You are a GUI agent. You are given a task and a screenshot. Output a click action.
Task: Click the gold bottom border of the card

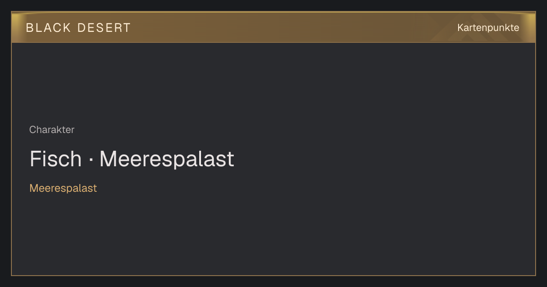coord(273,275)
